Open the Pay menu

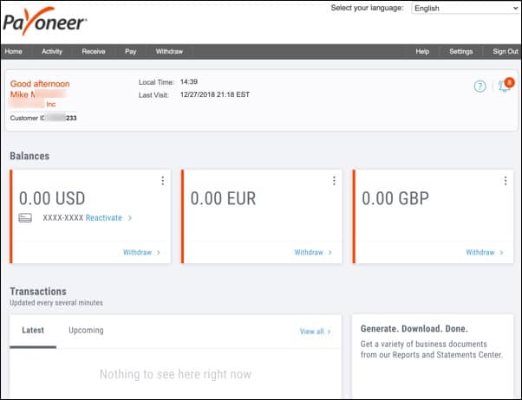point(131,52)
